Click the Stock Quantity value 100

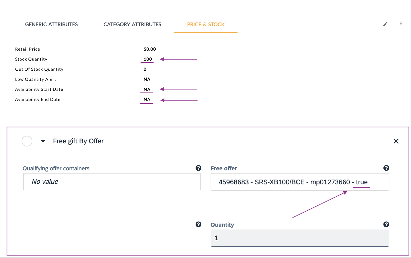148,59
